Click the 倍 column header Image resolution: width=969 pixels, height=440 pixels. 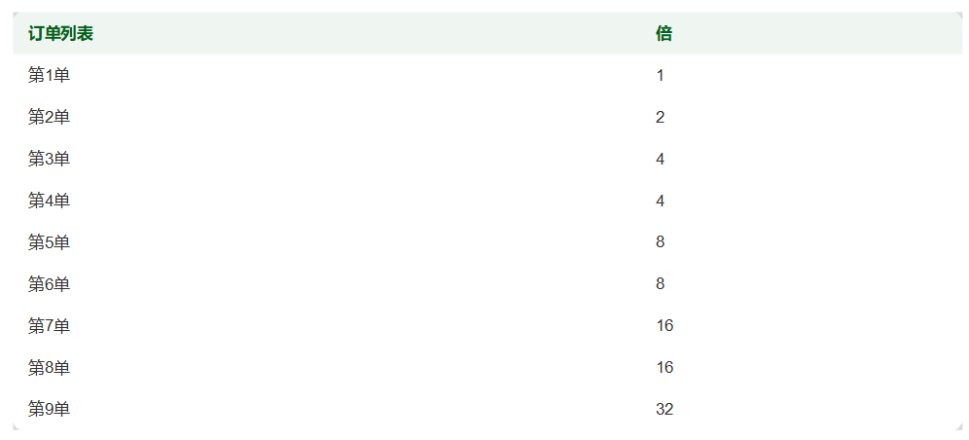click(x=664, y=34)
